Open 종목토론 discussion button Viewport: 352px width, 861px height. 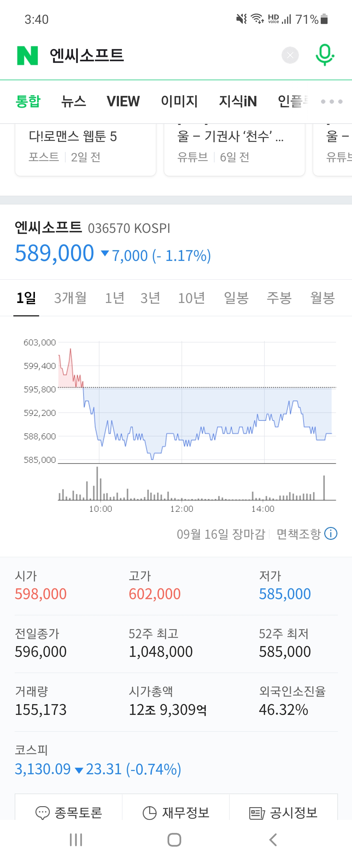point(69,812)
